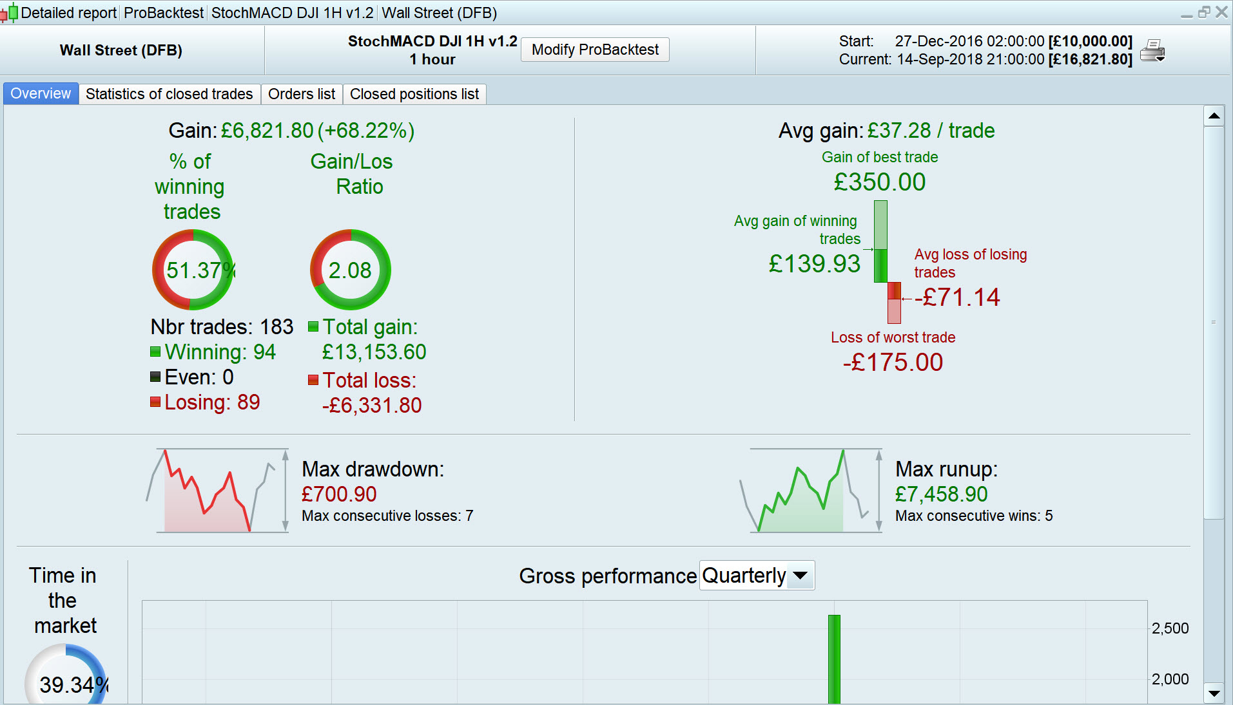
Task: Click the Nbr trades: 183 text
Action: click(222, 327)
